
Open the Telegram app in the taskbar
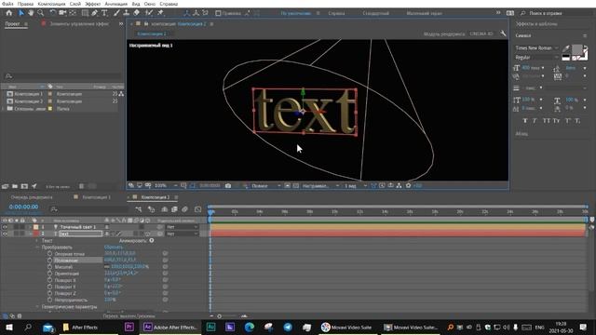click(288, 327)
